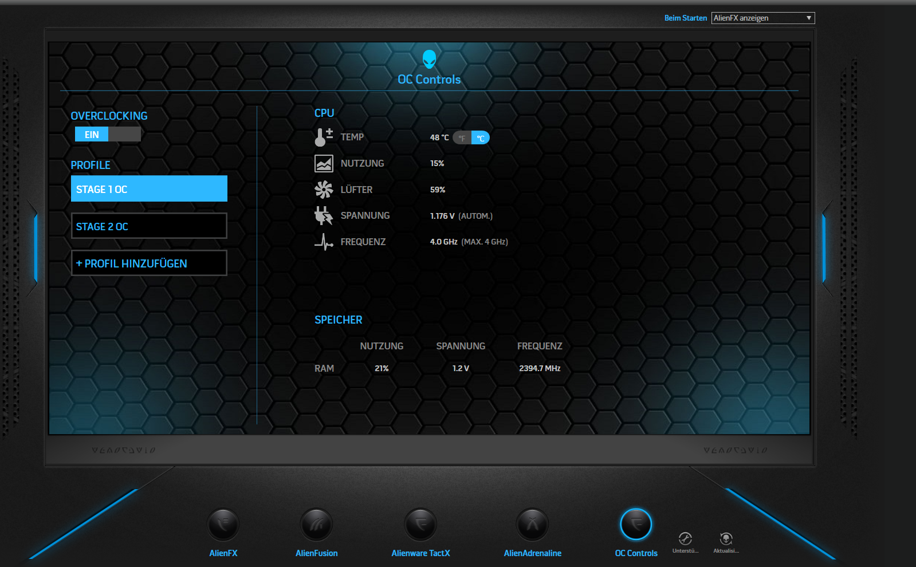Click the Spannung voltage plug icon
The image size is (916, 567).
coord(324,216)
